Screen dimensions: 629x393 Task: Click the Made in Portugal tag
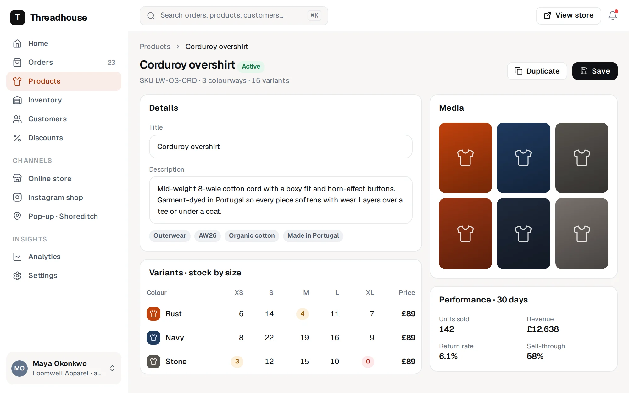(x=313, y=236)
